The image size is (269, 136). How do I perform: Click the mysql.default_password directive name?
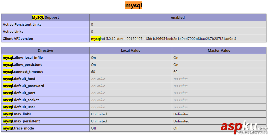(x=23, y=86)
